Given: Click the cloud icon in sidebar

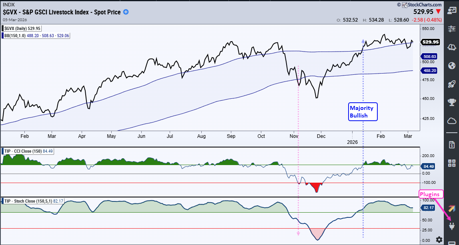Looking at the screenshot, I should tap(452, 121).
